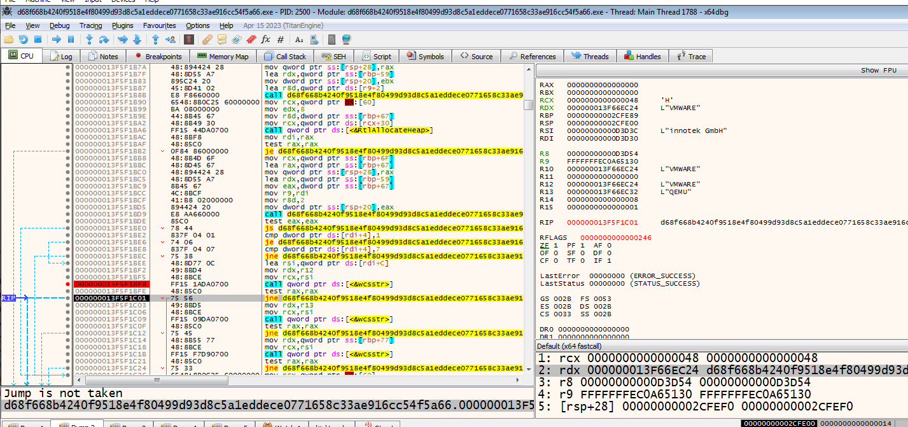The width and height of the screenshot is (908, 427).
Task: Switch to the Threads tab
Action: 589,56
